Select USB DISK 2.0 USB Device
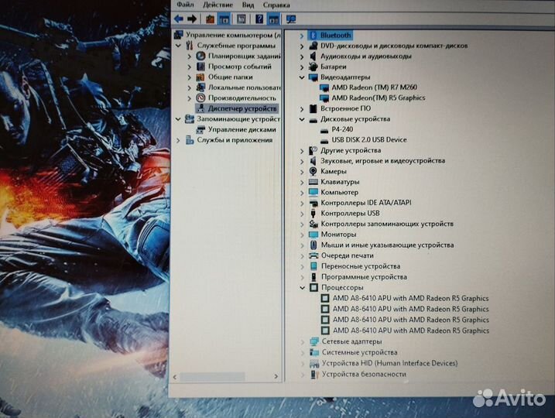555x418 pixels. 368,140
